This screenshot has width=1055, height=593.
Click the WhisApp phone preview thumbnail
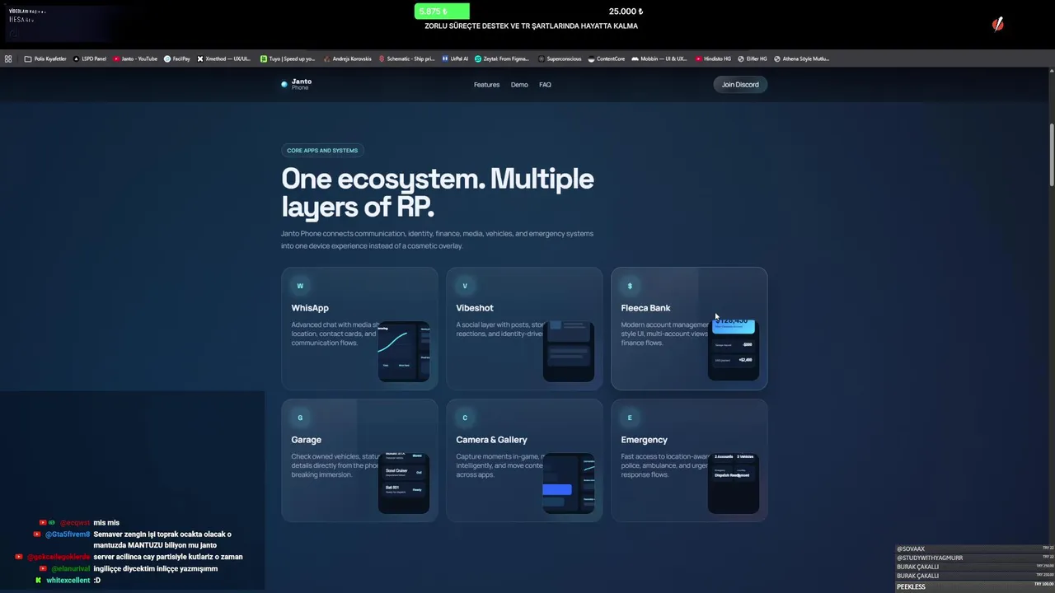click(x=404, y=351)
